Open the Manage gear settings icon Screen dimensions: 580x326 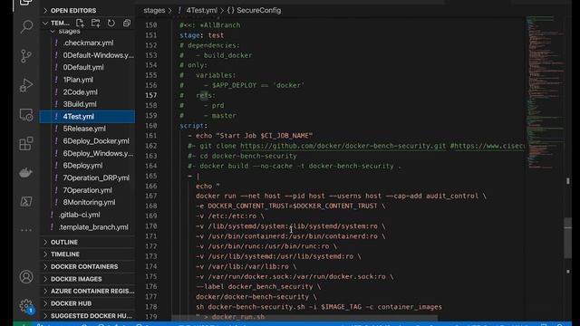pyautogui.click(x=26, y=306)
